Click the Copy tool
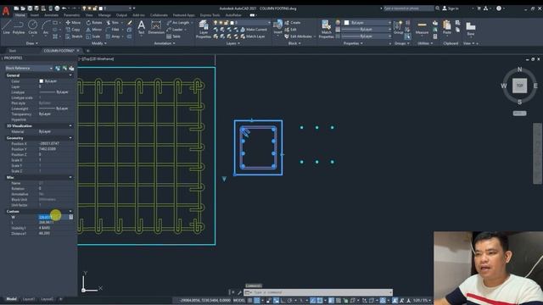543x305 pixels. (73, 30)
